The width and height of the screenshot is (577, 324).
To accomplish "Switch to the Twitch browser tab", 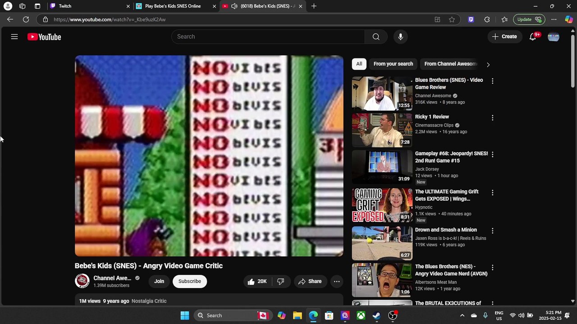I will (89, 6).
